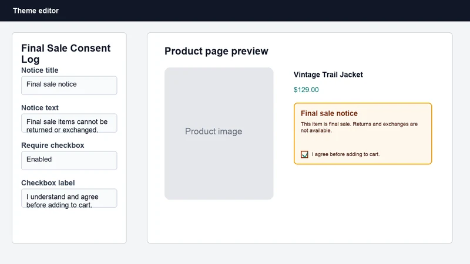This screenshot has width=470, height=264.
Task: Click the Product page preview heading
Action: [x=216, y=51]
